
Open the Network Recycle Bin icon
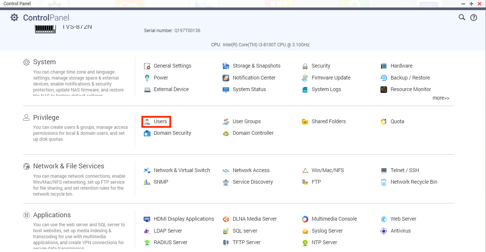(384, 182)
